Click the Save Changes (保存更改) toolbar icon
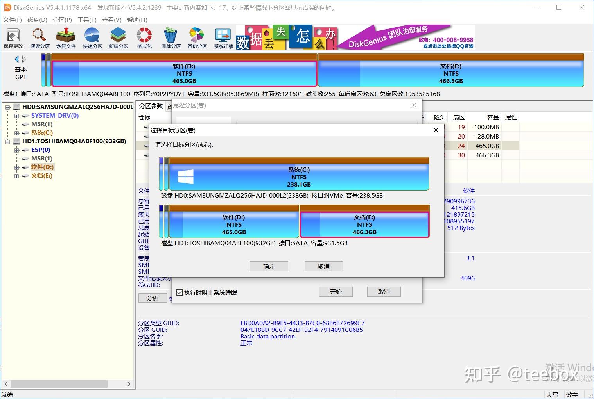The width and height of the screenshot is (594, 399). click(x=13, y=38)
